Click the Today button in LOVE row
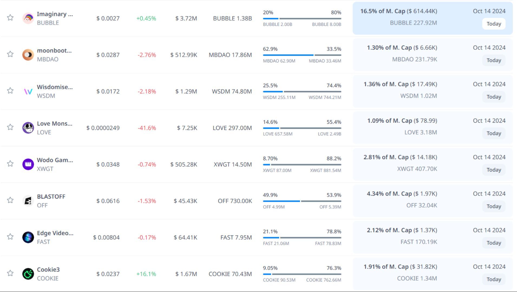The image size is (517, 292). pyautogui.click(x=493, y=133)
